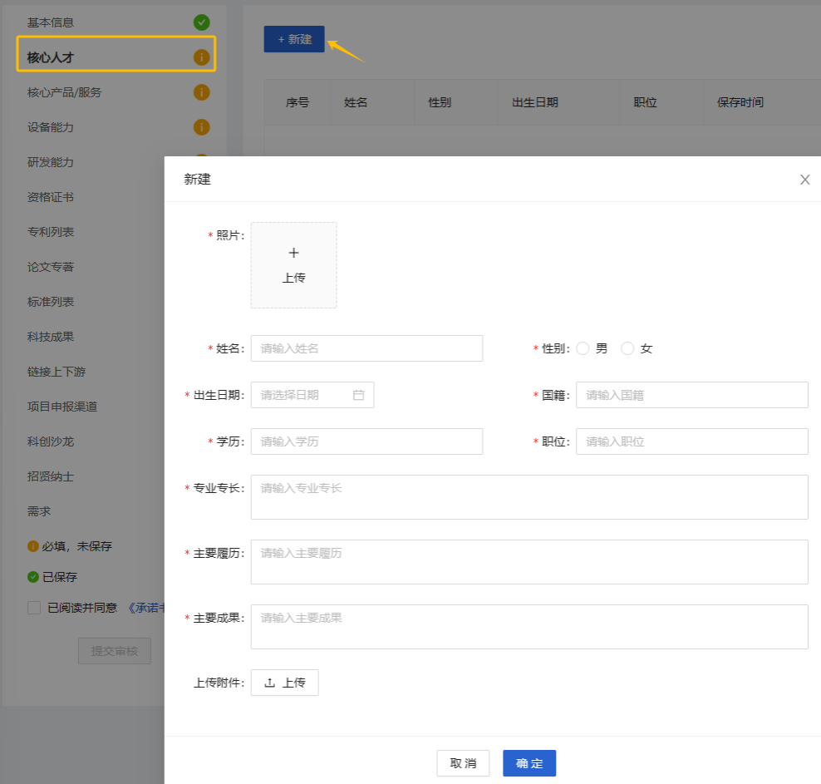Click the 专业专长 text area
821x784 pixels.
point(528,497)
